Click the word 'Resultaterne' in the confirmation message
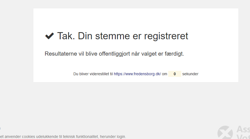 click(x=61, y=54)
